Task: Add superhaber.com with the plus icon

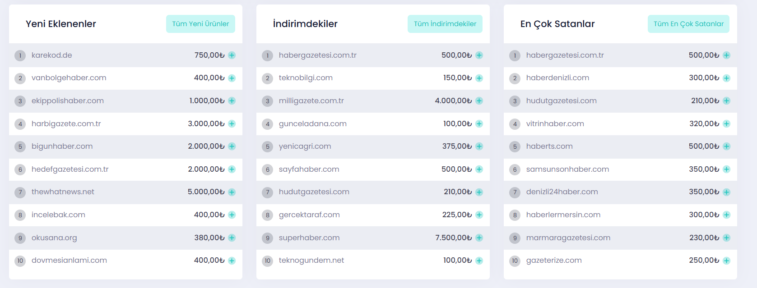Action: [x=479, y=238]
